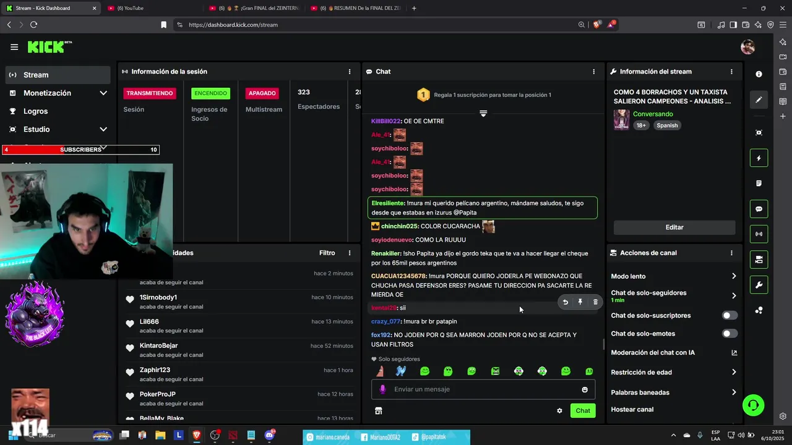This screenshot has height=445, width=792.
Task: Open Información de la sesión options menu
Action: [350, 72]
